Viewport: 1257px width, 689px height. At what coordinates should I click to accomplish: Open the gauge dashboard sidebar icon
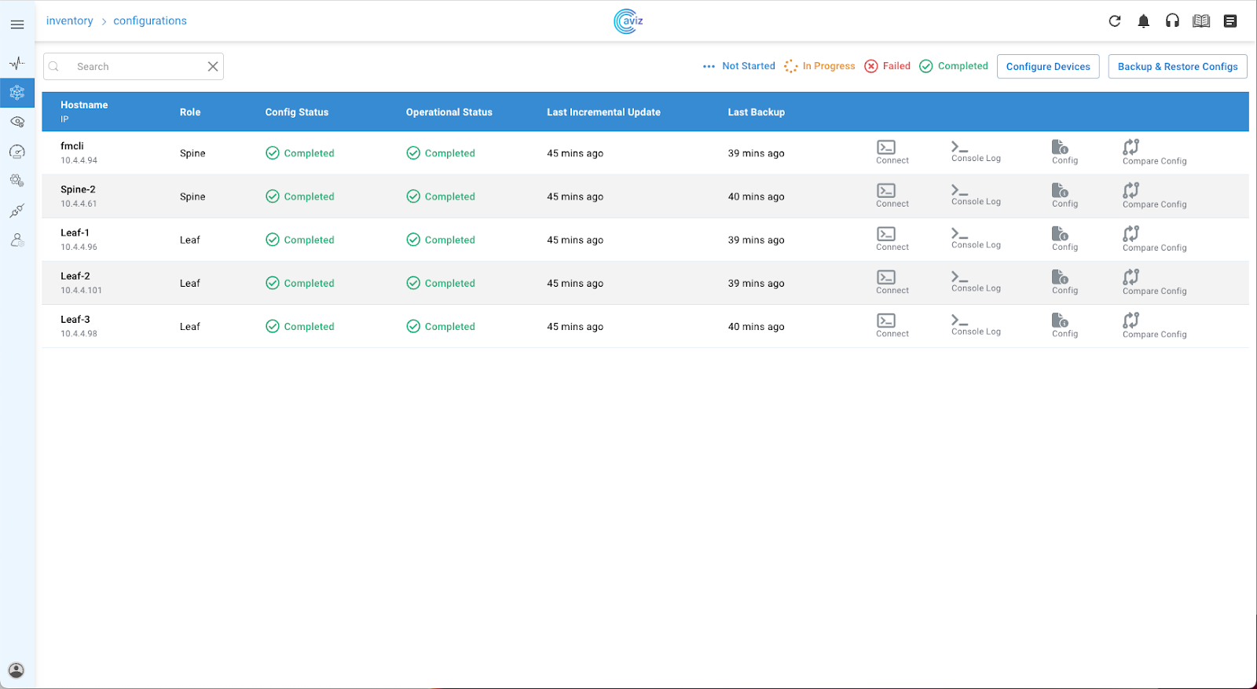(17, 152)
